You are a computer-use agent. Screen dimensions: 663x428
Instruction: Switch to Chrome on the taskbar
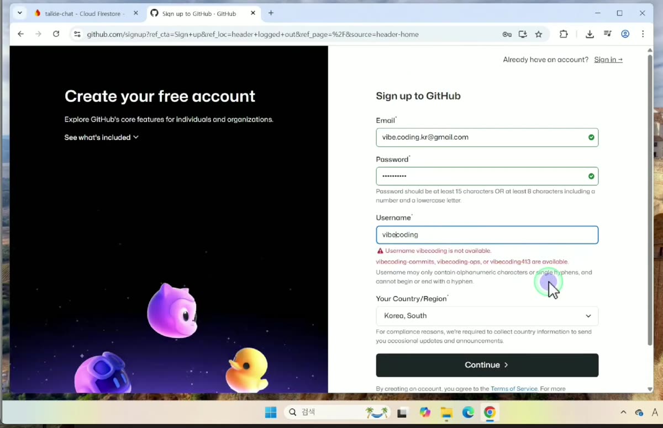[490, 413]
